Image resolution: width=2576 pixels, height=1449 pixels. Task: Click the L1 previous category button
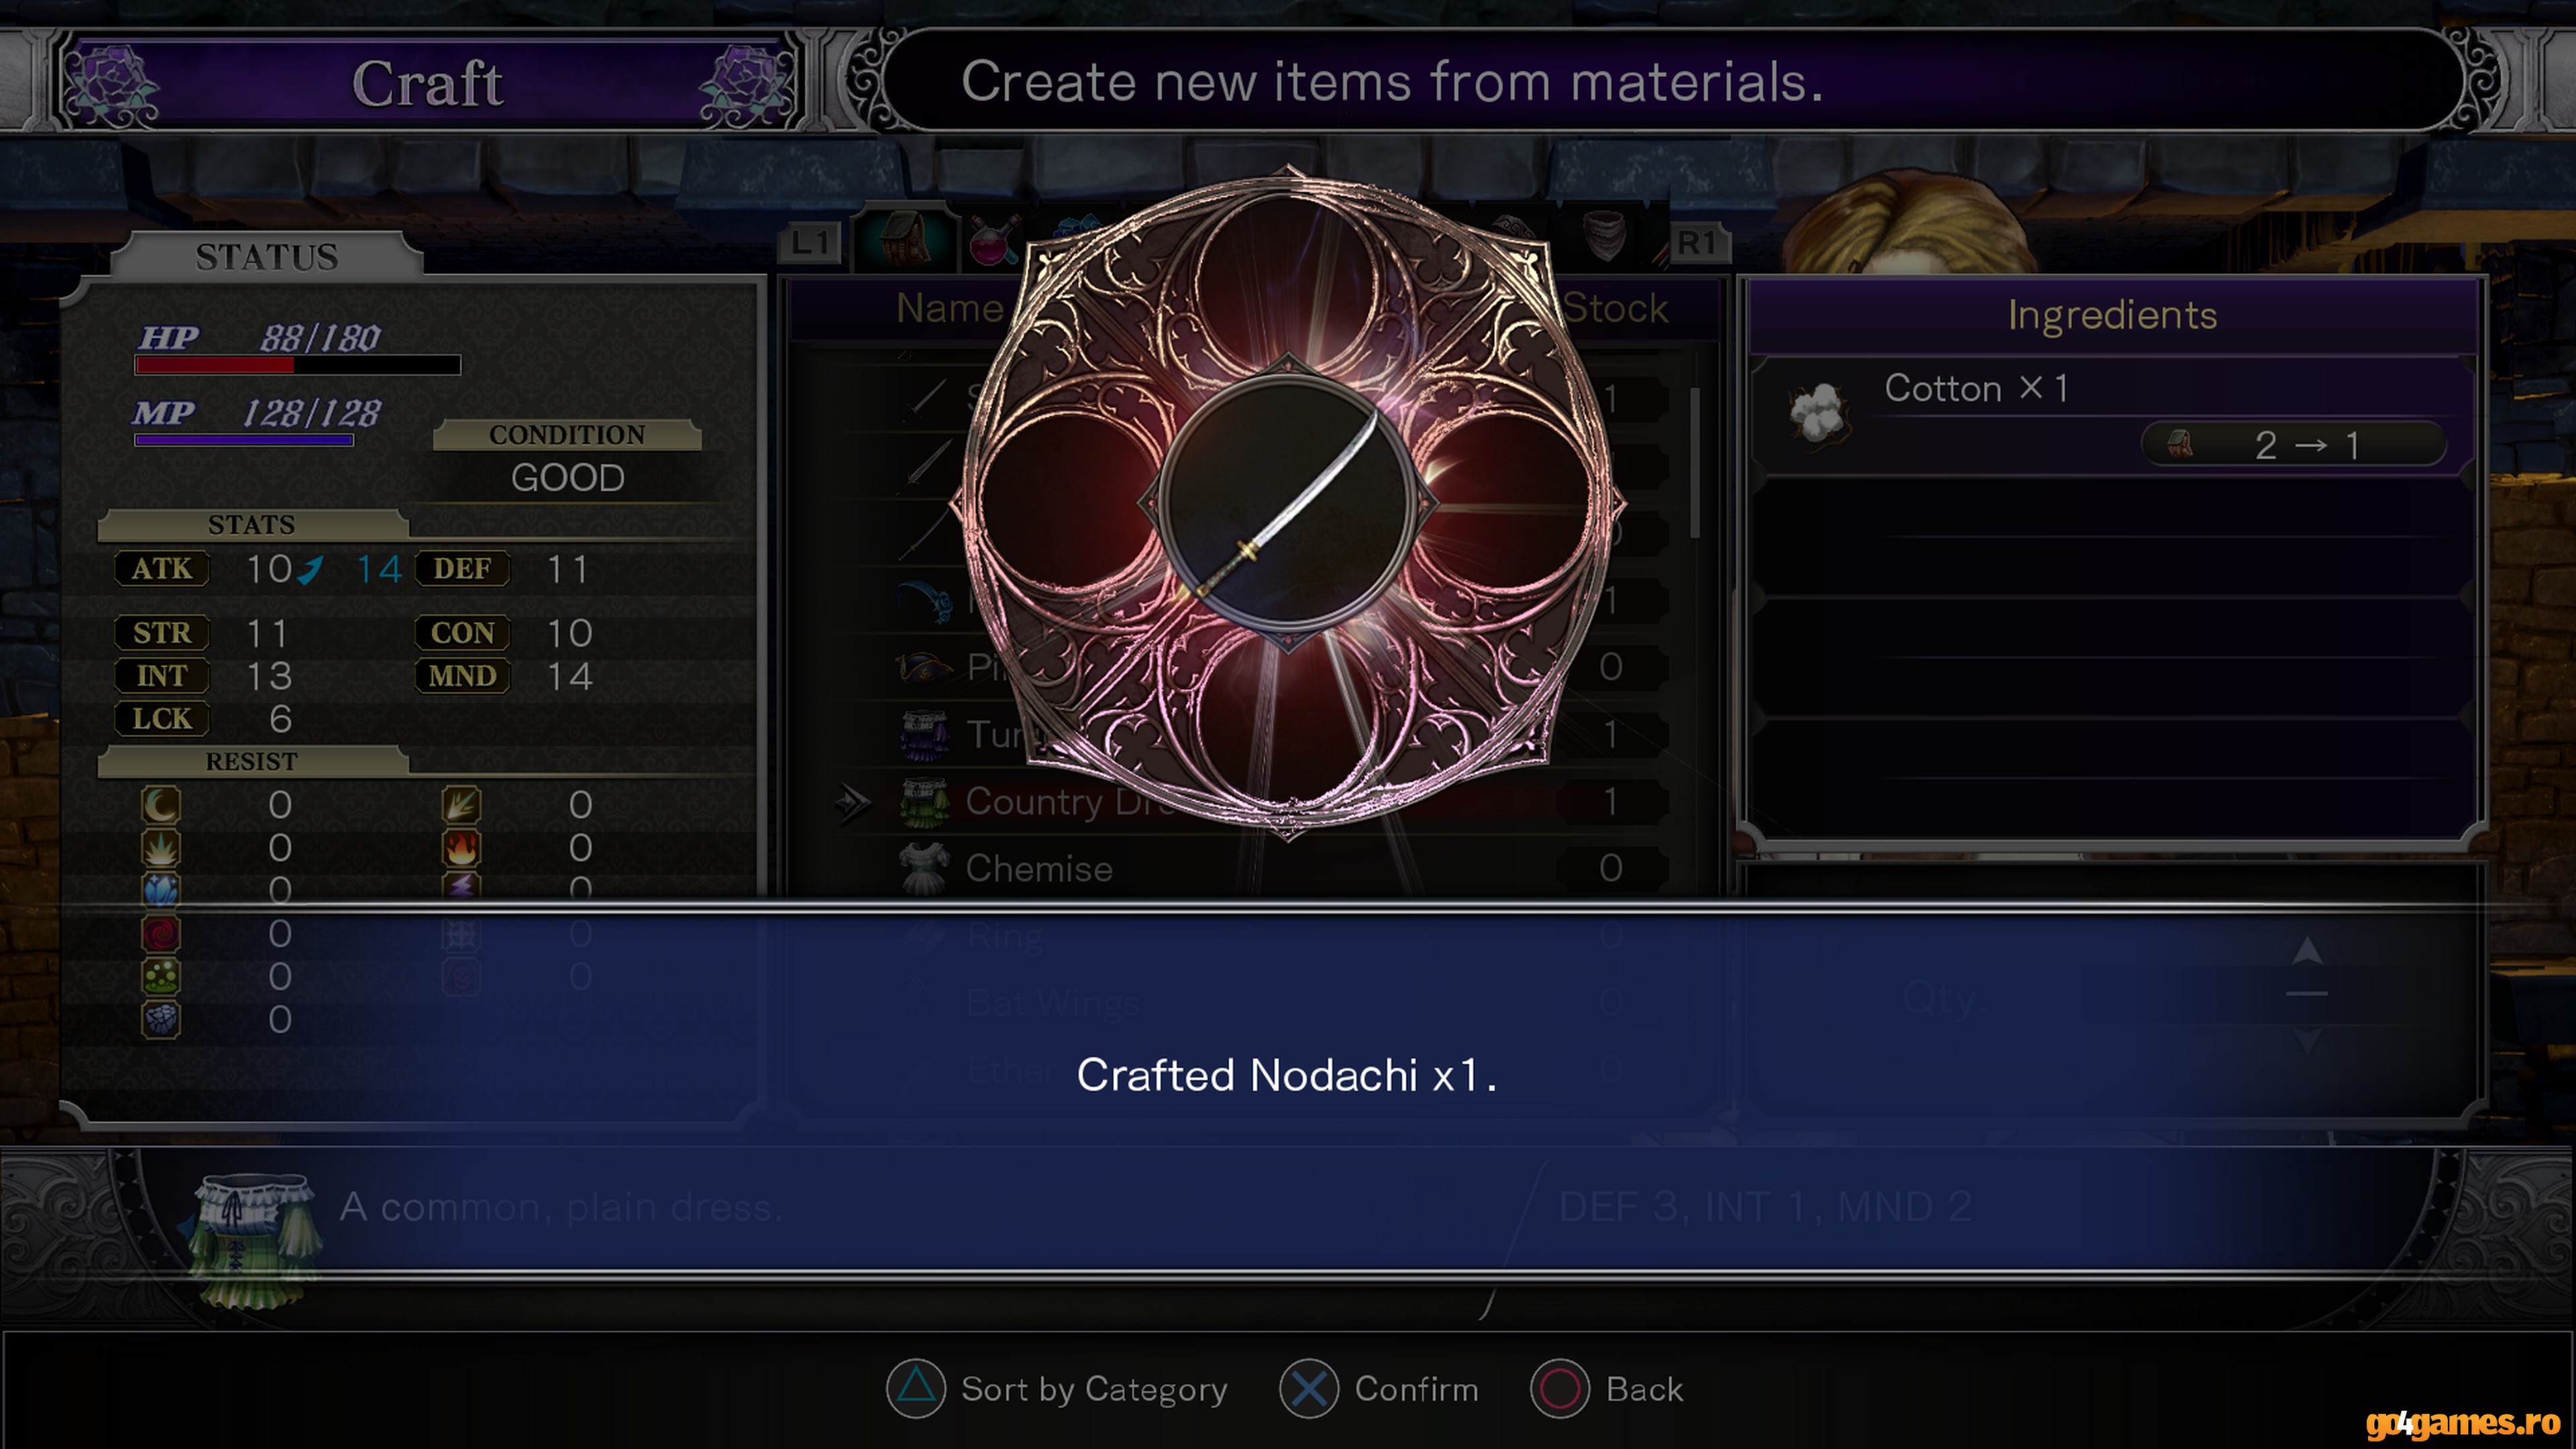(810, 242)
